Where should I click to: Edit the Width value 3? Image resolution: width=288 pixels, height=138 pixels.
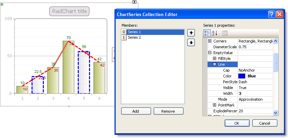click(255, 93)
